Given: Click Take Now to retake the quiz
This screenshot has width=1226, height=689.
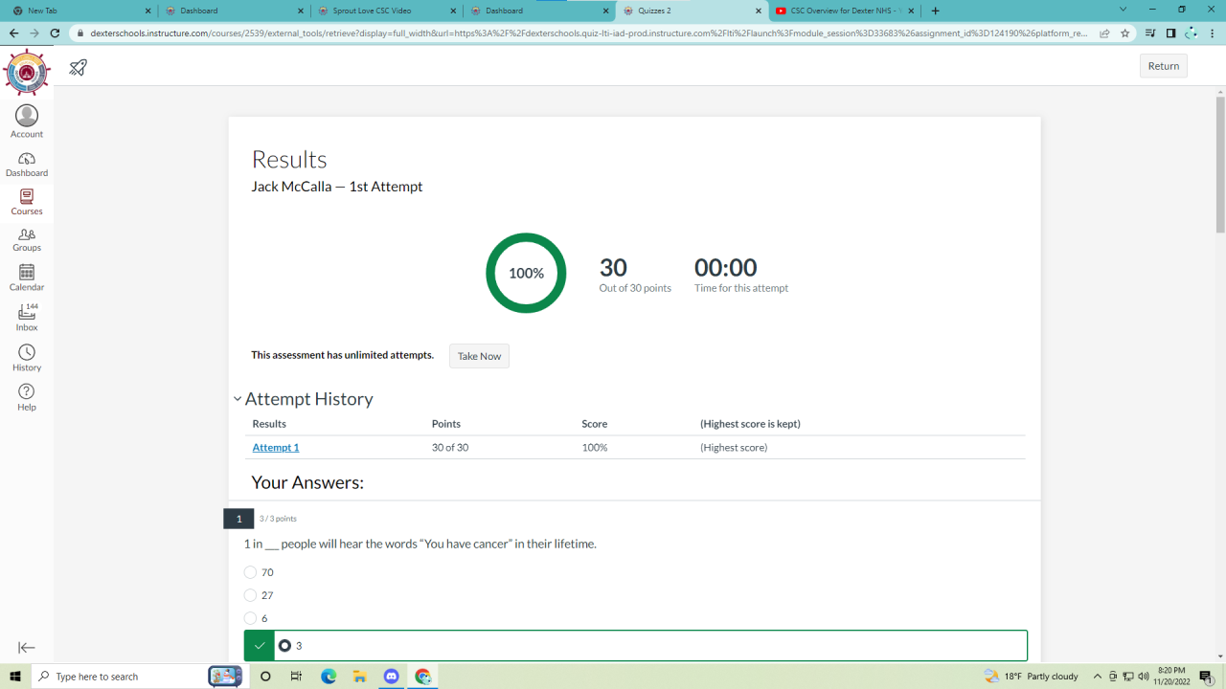Looking at the screenshot, I should [x=479, y=356].
